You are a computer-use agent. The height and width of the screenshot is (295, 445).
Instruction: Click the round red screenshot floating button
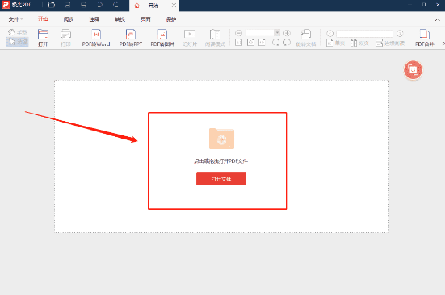[413, 69]
